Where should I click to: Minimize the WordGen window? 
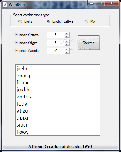pyautogui.click(x=92, y=3)
